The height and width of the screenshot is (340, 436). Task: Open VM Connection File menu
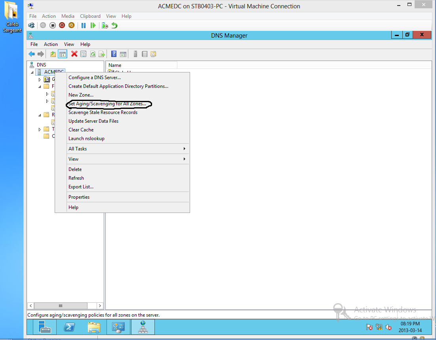33,16
